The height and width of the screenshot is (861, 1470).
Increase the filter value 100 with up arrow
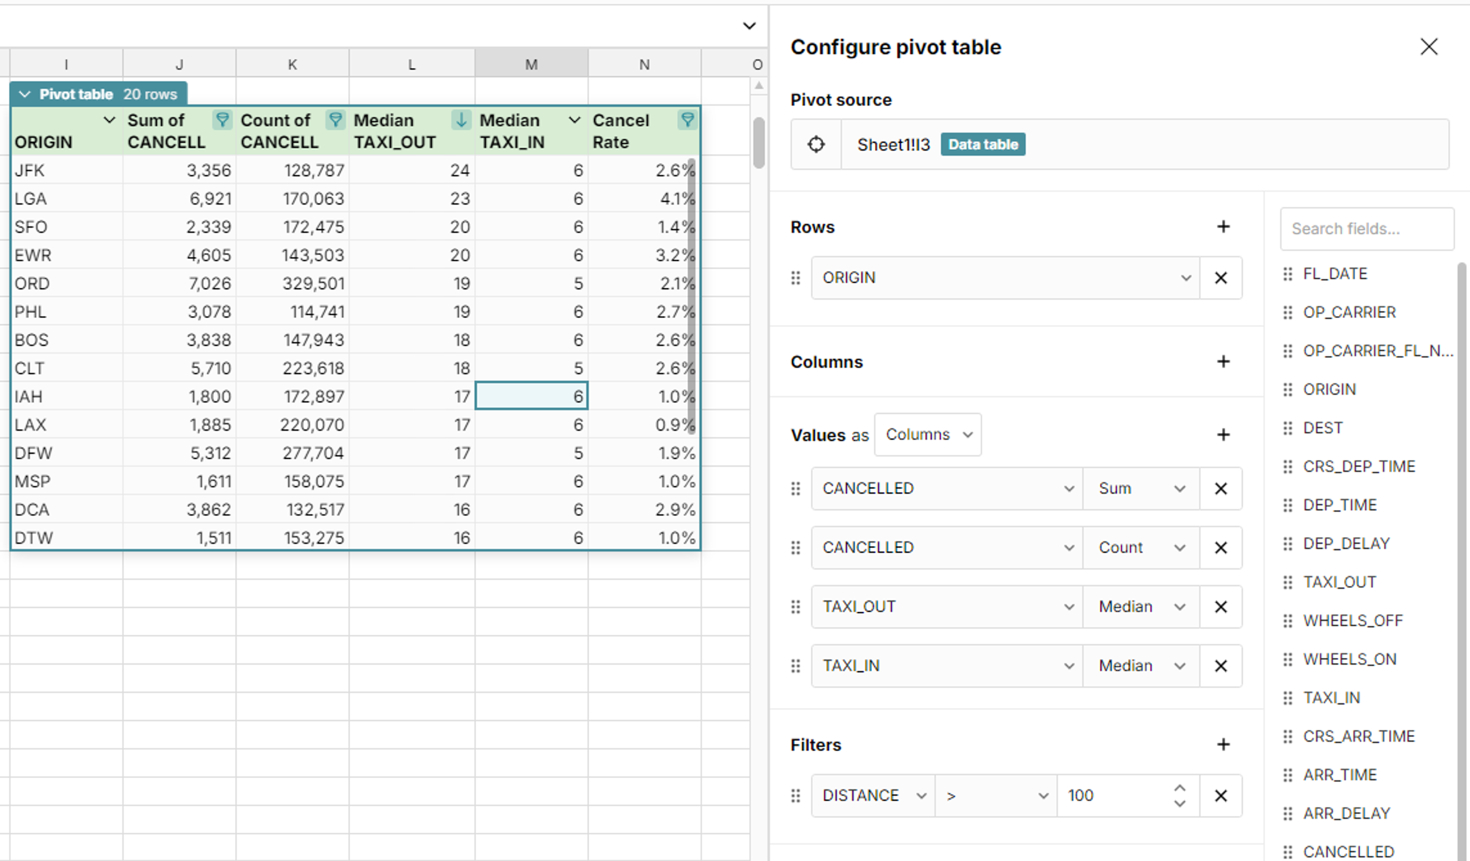(x=1179, y=787)
